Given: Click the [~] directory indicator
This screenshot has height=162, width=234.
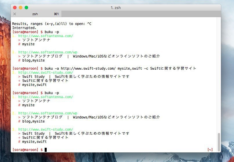Looking at the screenshot, I should (x=210, y=150).
